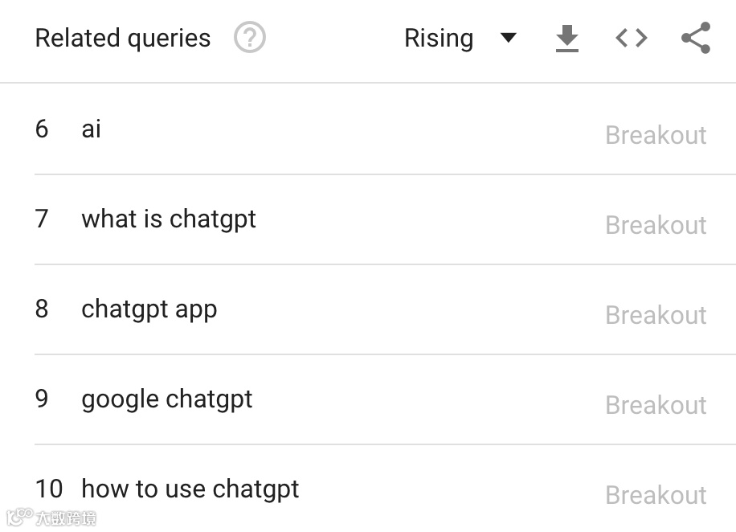This screenshot has width=736, height=532.
Task: Select the Rising tab label
Action: 439,37
